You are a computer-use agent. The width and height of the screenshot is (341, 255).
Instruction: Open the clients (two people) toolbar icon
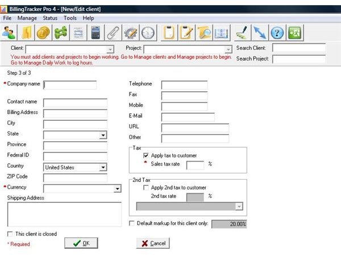click(9, 33)
